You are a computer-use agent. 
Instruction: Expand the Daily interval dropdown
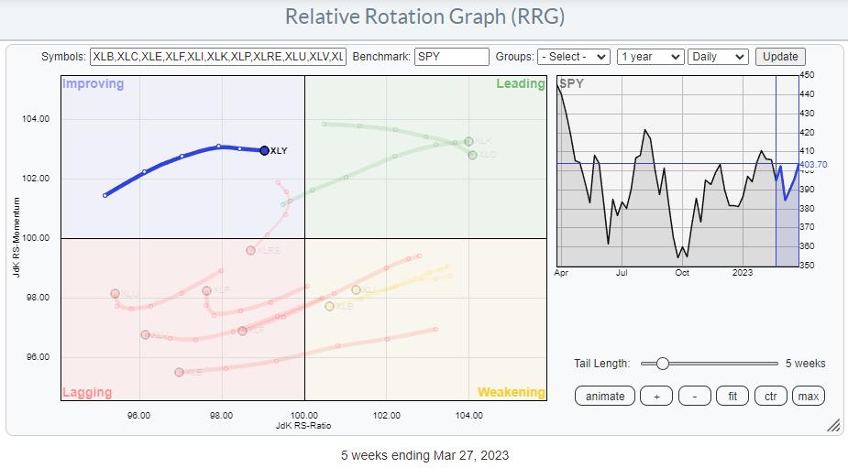point(718,57)
